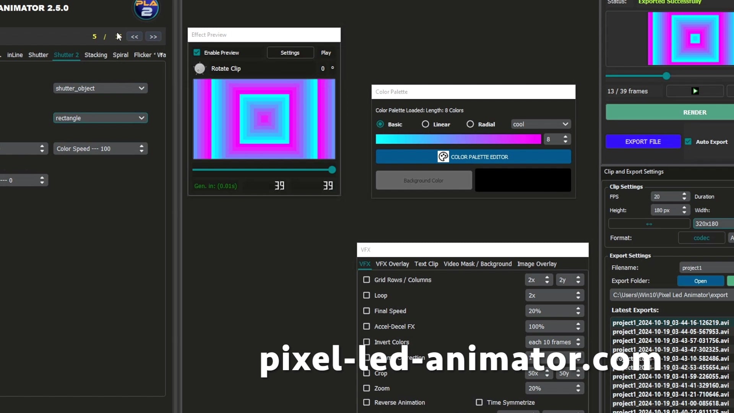Open the export folder with Open button
734x413 pixels.
click(700, 281)
